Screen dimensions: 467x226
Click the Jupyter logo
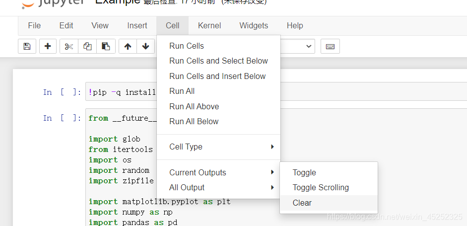(x=53, y=3)
